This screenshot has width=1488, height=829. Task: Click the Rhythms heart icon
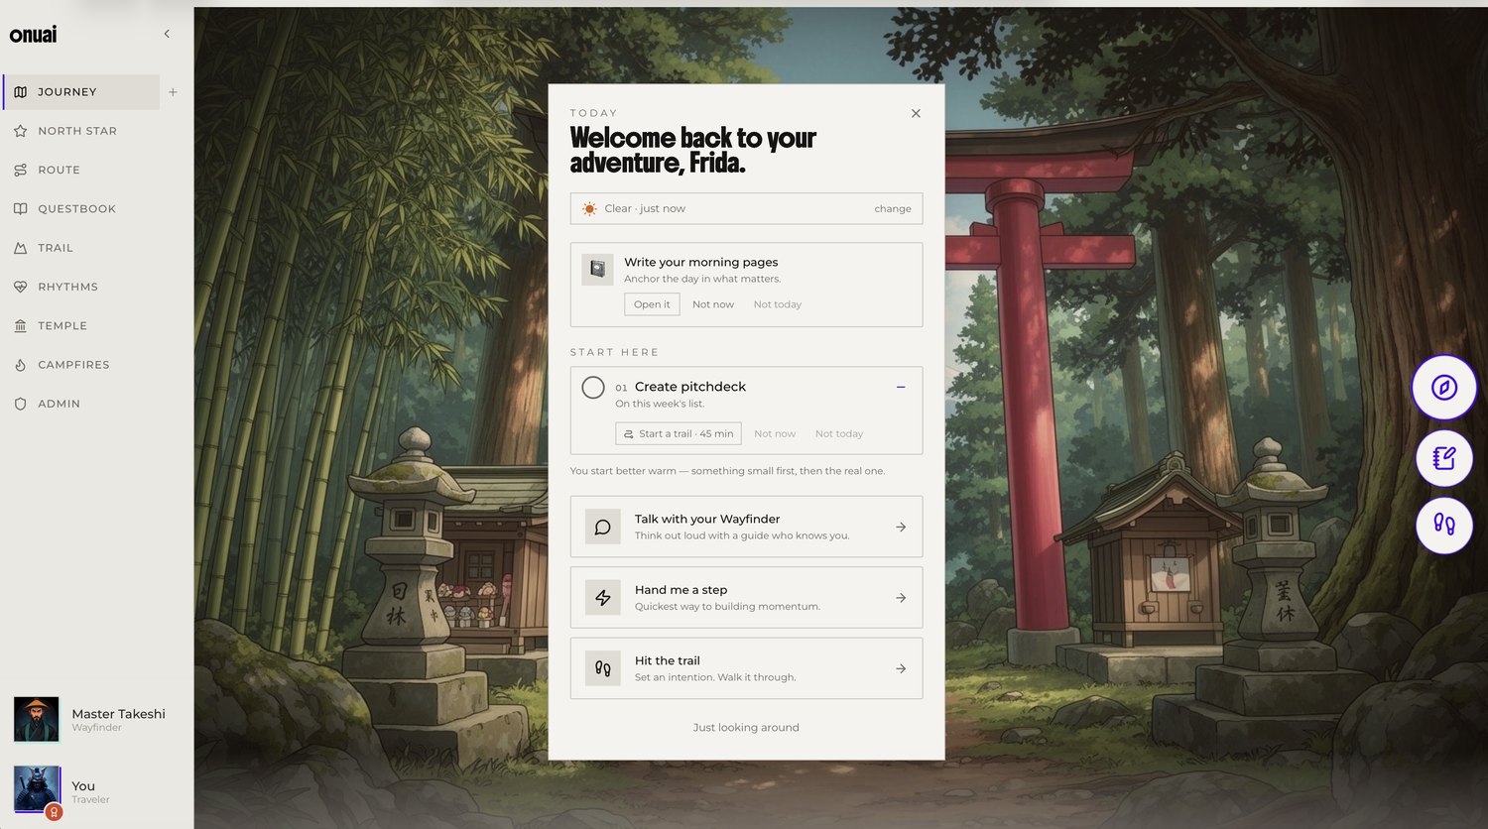(20, 287)
